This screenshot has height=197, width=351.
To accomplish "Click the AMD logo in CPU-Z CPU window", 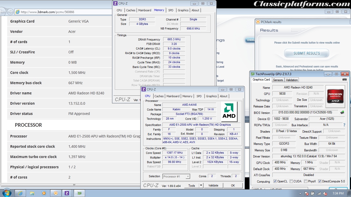I will coord(229,112).
